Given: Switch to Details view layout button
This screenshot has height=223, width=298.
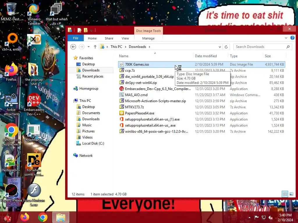Looking at the screenshot, I should [x=285, y=194].
